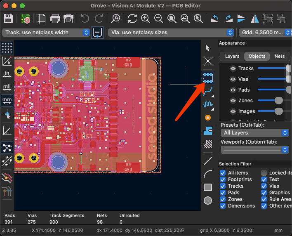Open Track width dropdown
Viewport: 292px width, 236px height.
tap(46, 33)
